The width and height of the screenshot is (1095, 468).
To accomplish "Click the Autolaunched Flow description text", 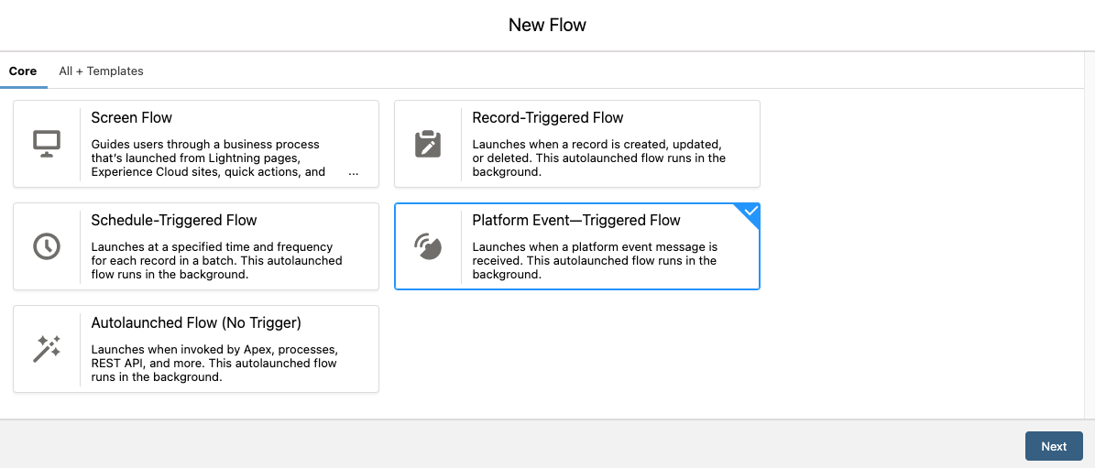I will click(x=216, y=363).
